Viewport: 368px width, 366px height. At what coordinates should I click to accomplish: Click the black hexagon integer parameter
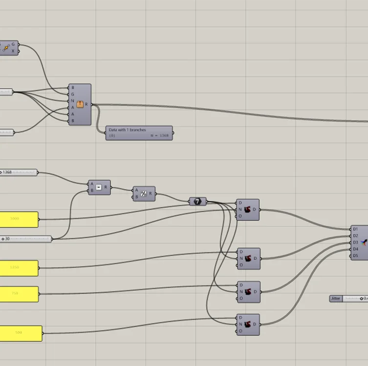coord(198,201)
